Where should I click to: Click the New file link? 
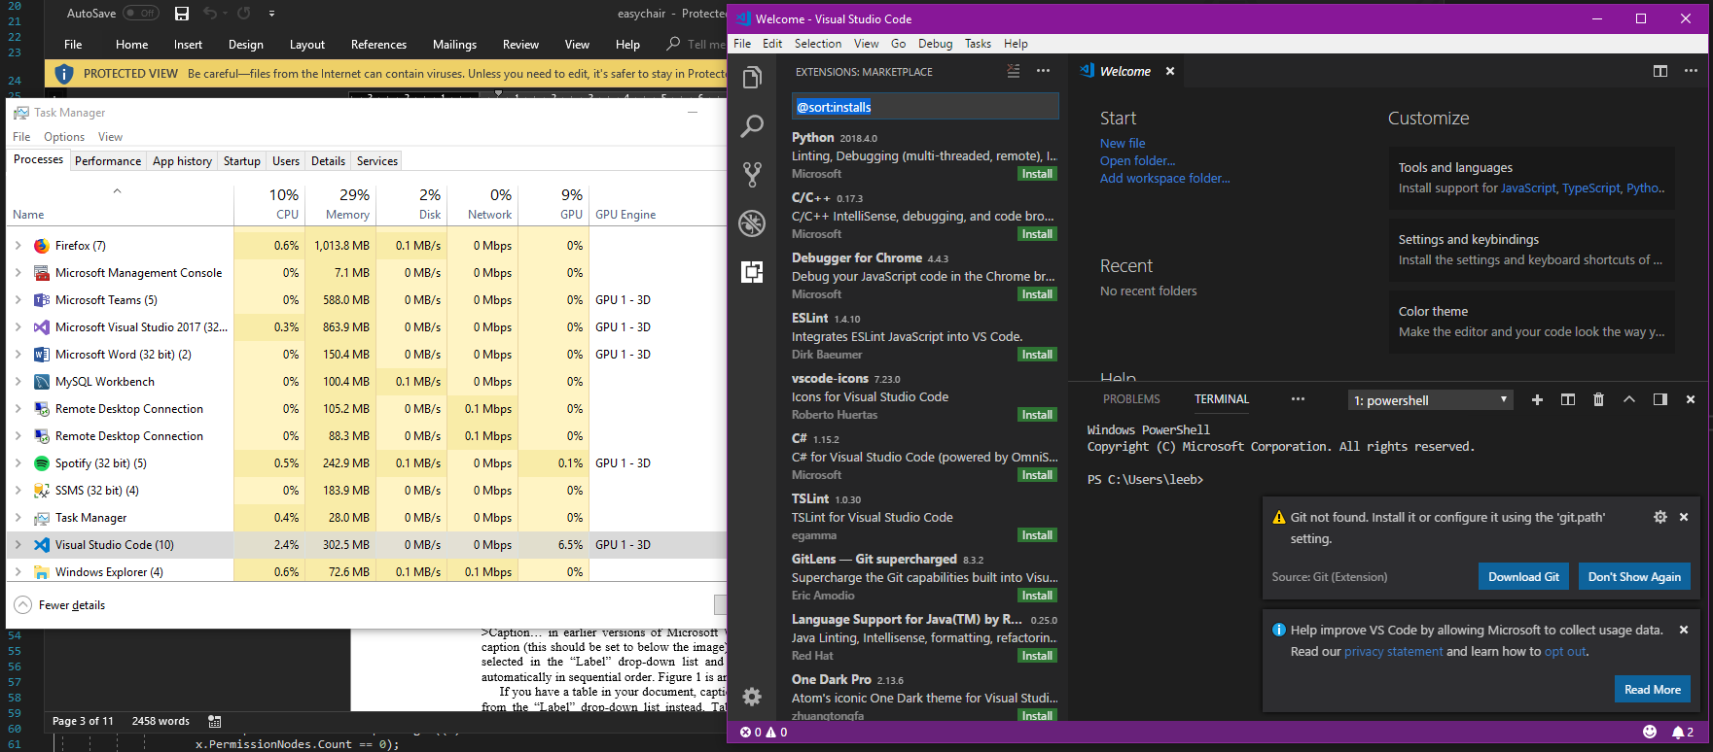point(1123,143)
